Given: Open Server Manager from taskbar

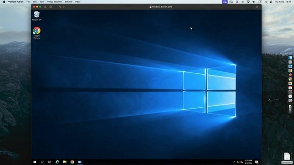Looking at the screenshot, I should pos(79,162).
